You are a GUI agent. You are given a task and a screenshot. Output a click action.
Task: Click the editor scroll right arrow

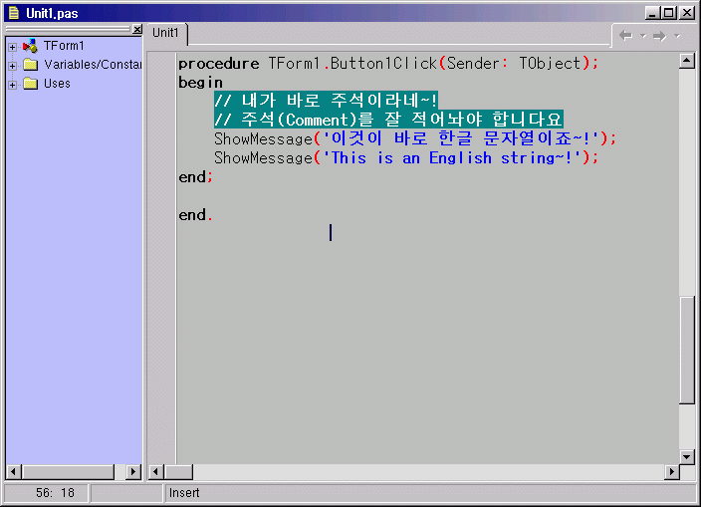[671, 472]
